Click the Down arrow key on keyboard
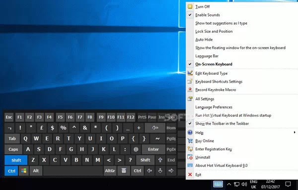298x190 pixels. click(x=160, y=171)
